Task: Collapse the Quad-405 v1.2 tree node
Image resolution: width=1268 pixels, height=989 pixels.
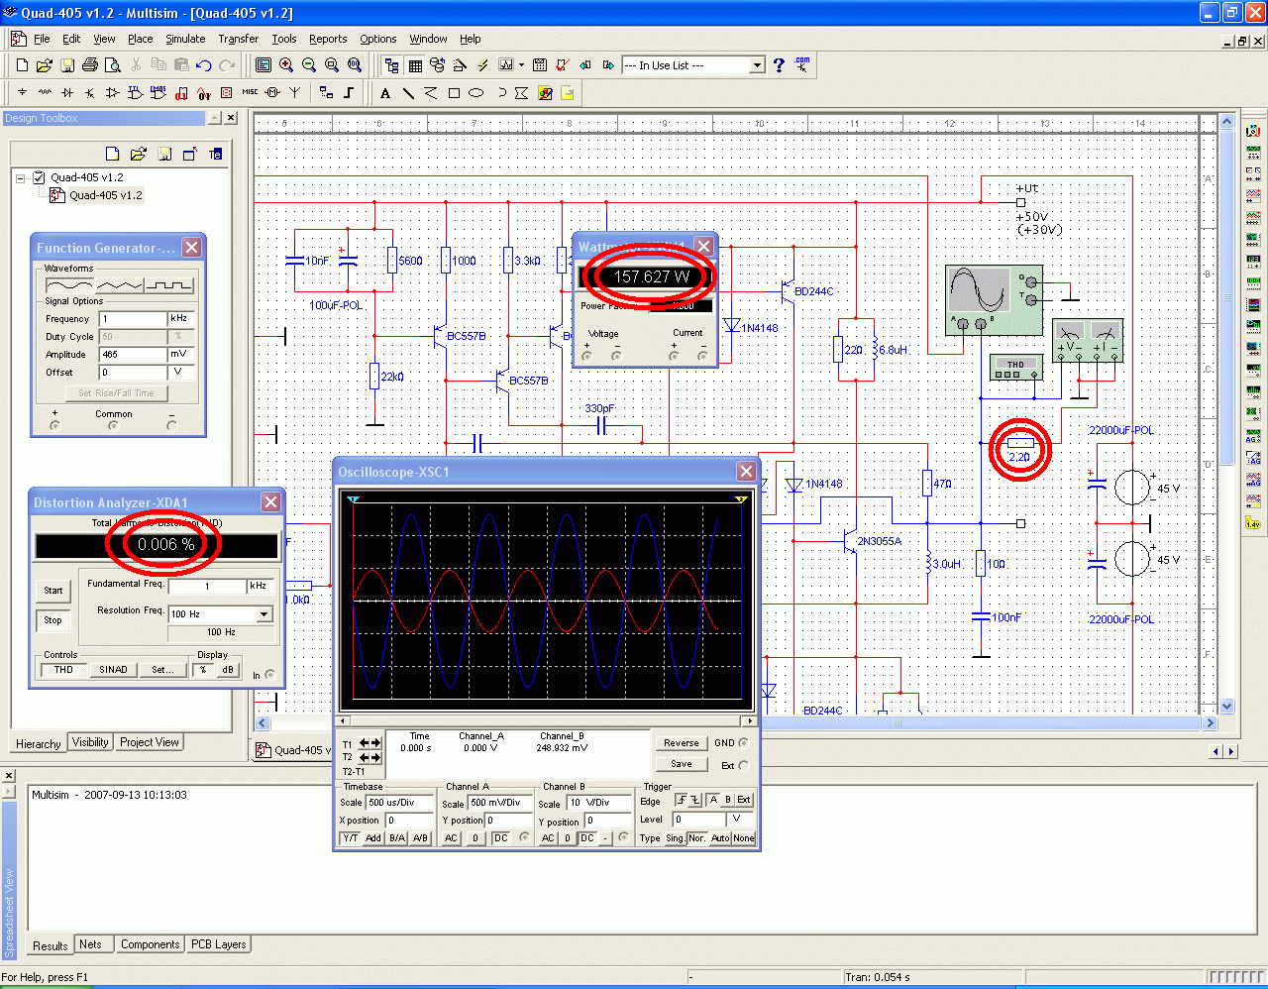Action: (x=21, y=178)
